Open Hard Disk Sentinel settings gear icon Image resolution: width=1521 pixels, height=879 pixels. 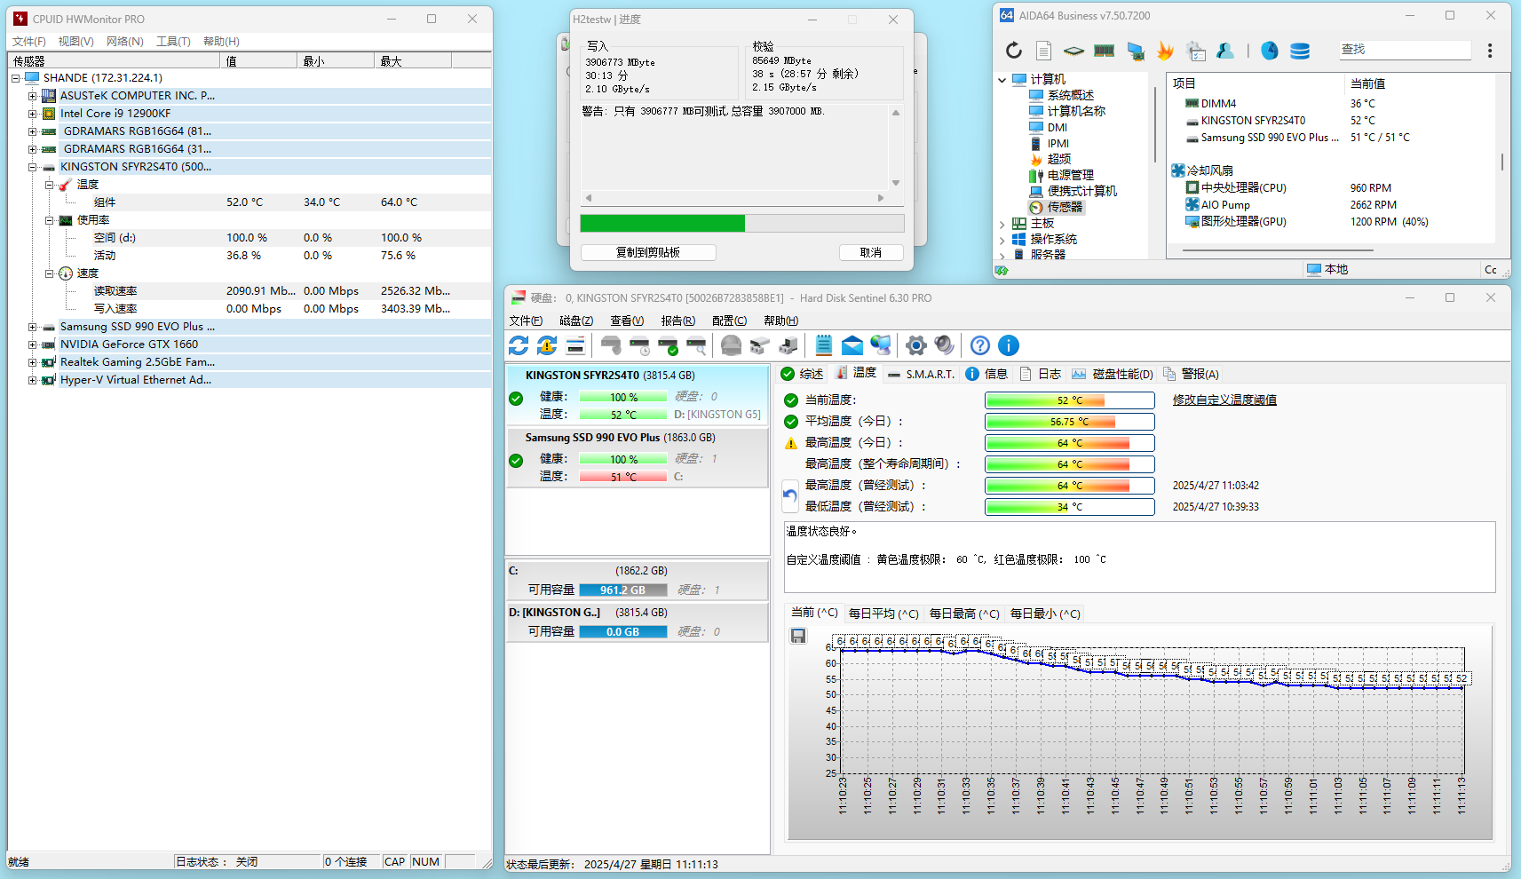pos(915,345)
